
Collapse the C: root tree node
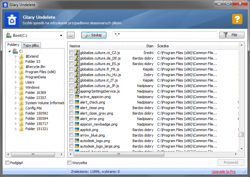point(10,51)
